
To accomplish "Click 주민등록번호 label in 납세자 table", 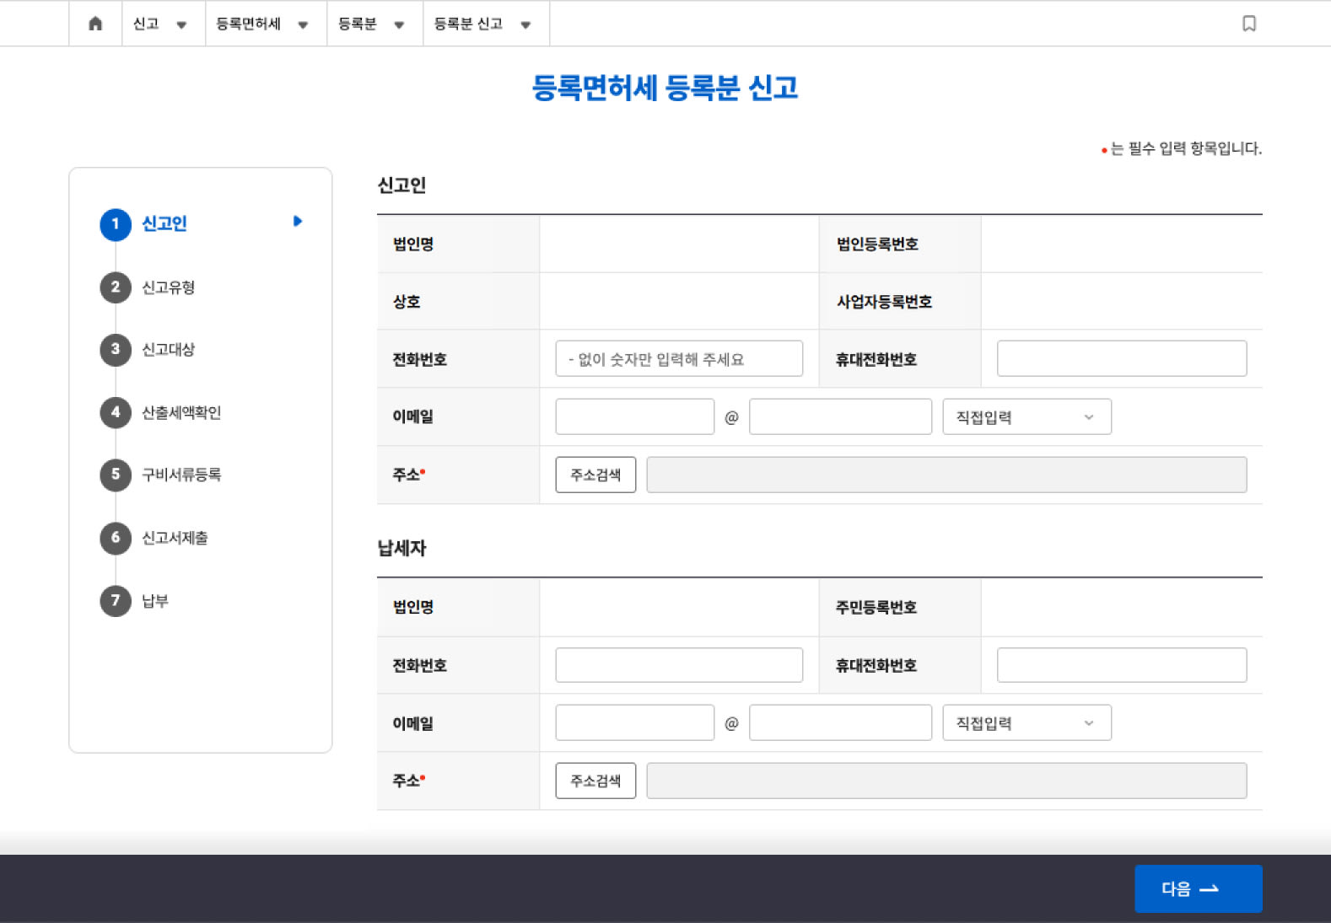I will click(876, 607).
